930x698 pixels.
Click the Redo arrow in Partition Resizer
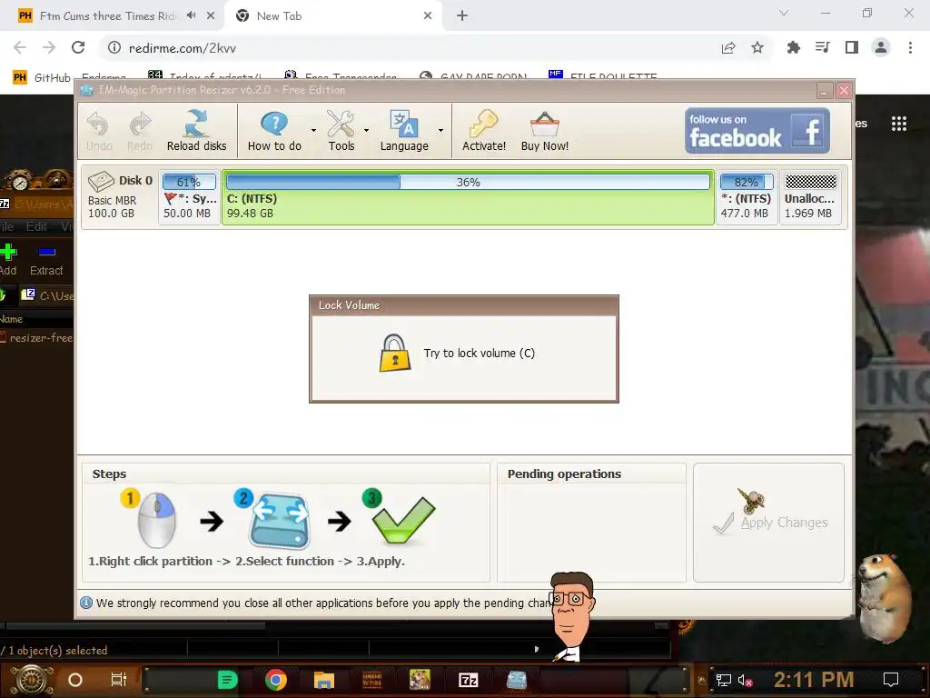click(140, 131)
